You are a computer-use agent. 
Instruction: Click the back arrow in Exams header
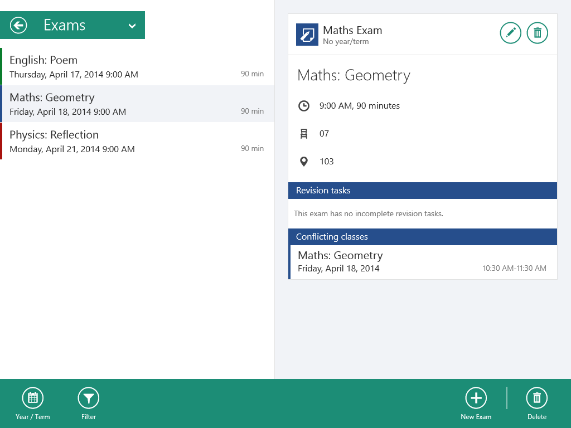[x=18, y=25]
